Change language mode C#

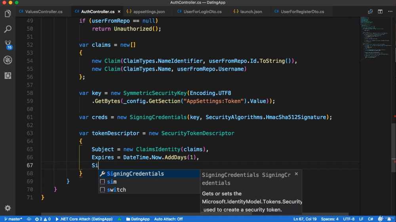coord(370,219)
